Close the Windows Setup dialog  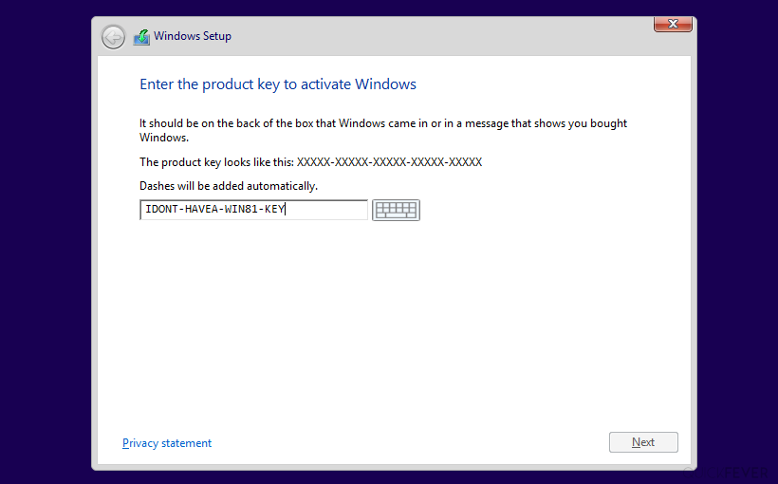[x=673, y=24]
